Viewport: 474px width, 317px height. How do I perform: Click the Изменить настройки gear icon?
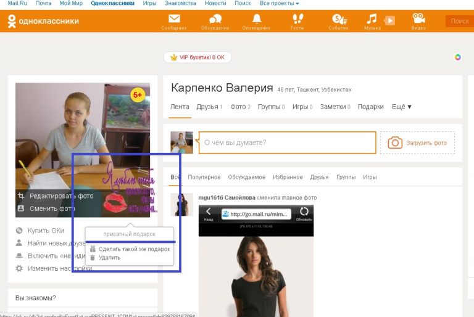[19, 268]
